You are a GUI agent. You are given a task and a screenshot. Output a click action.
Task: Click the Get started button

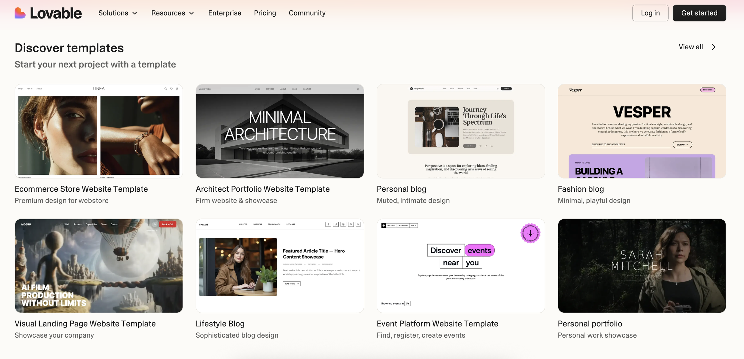click(699, 13)
